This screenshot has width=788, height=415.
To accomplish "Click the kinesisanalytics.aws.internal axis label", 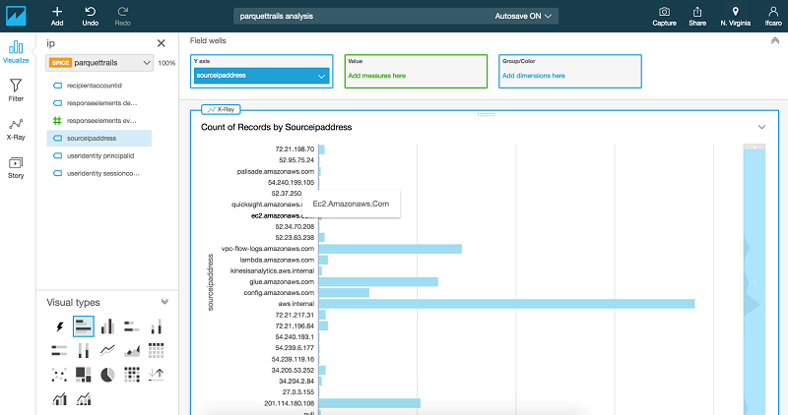I will point(272,271).
